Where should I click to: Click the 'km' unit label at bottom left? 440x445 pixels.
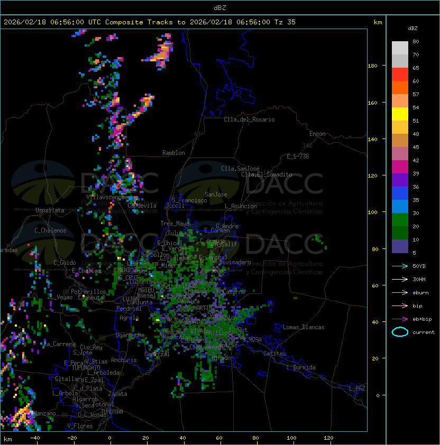tap(8, 440)
